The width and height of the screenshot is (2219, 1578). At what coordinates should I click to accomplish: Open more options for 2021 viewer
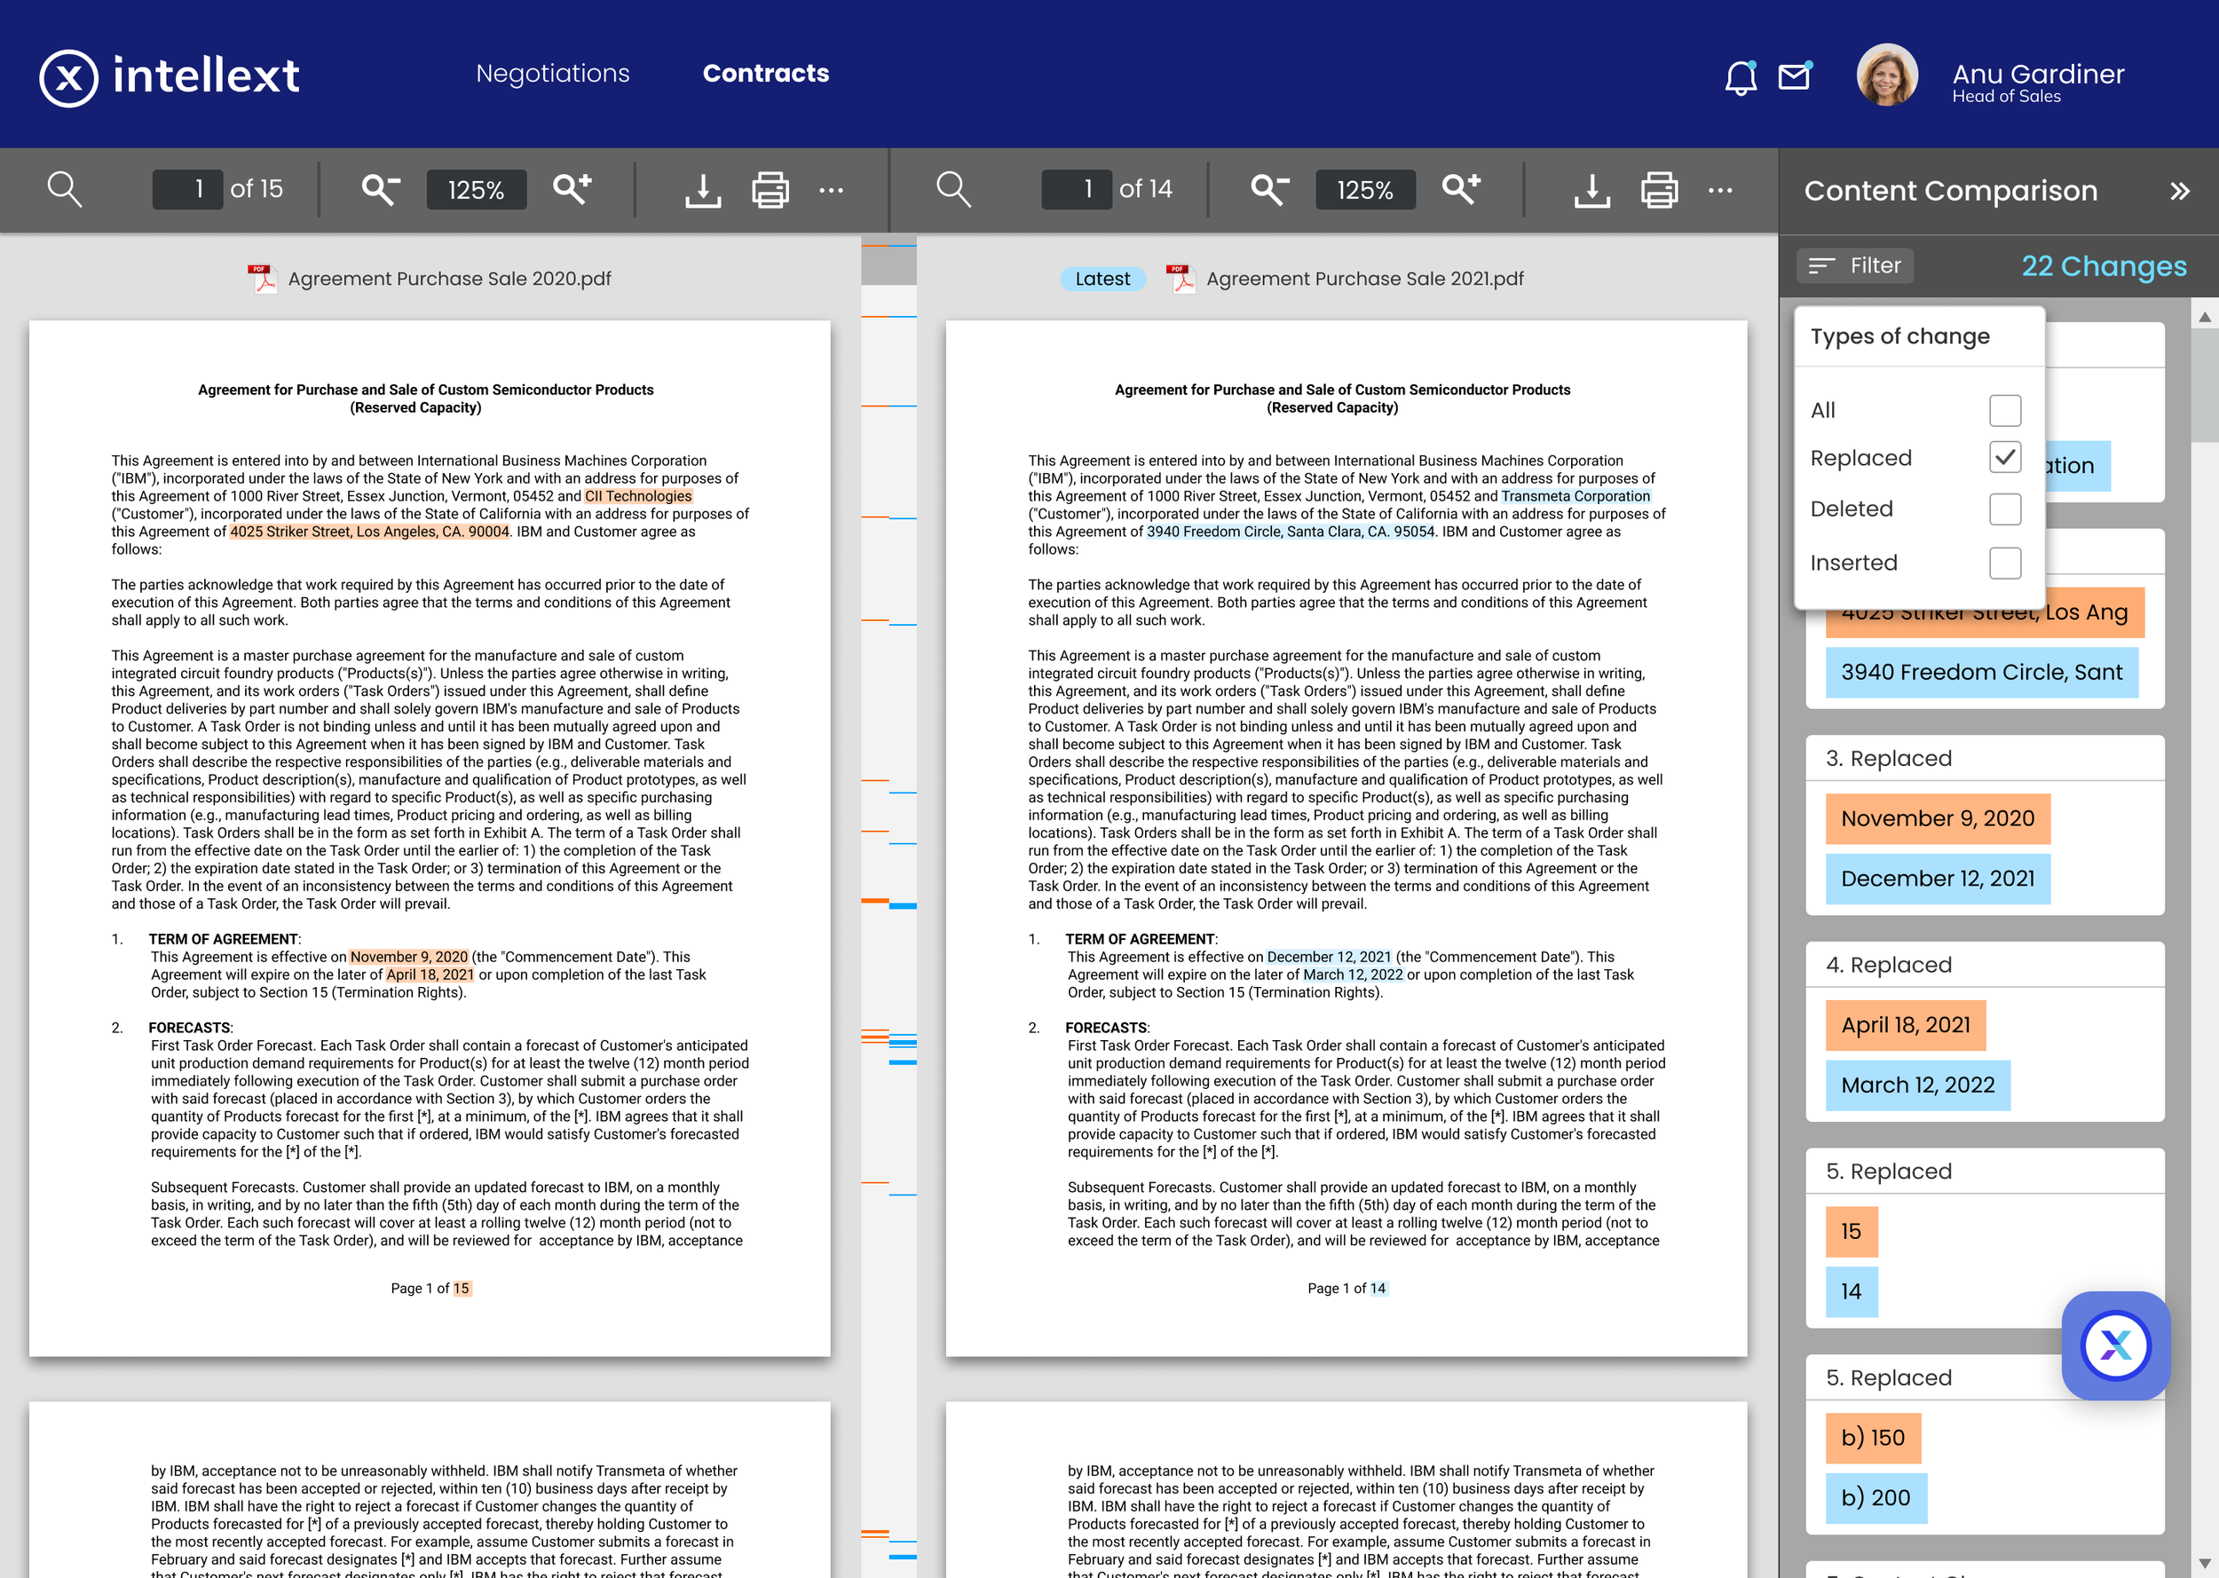[x=1719, y=189]
